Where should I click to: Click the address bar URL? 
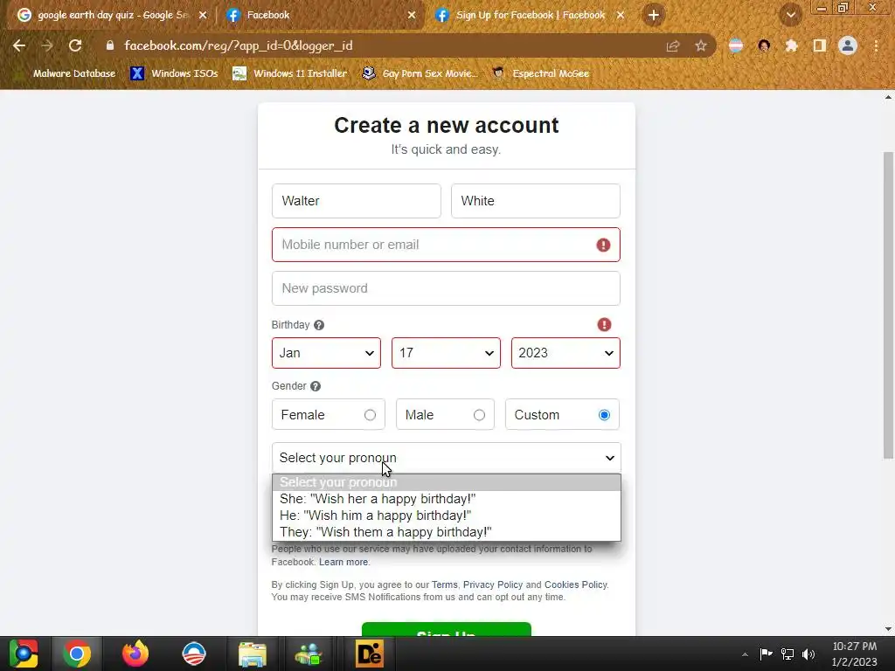coord(238,45)
